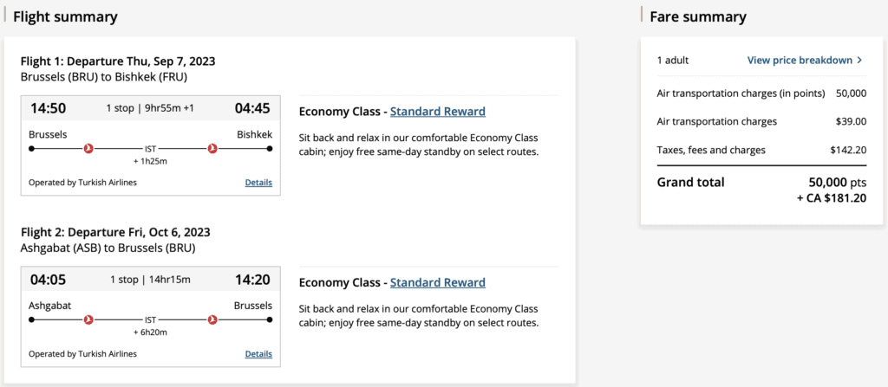Click the Brussels origin dot in Flight 1
Image resolution: width=888 pixels, height=387 pixels.
click(x=32, y=149)
